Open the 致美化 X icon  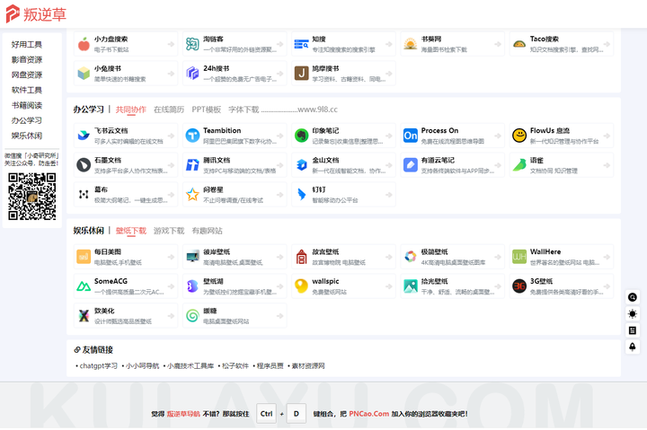click(x=84, y=316)
